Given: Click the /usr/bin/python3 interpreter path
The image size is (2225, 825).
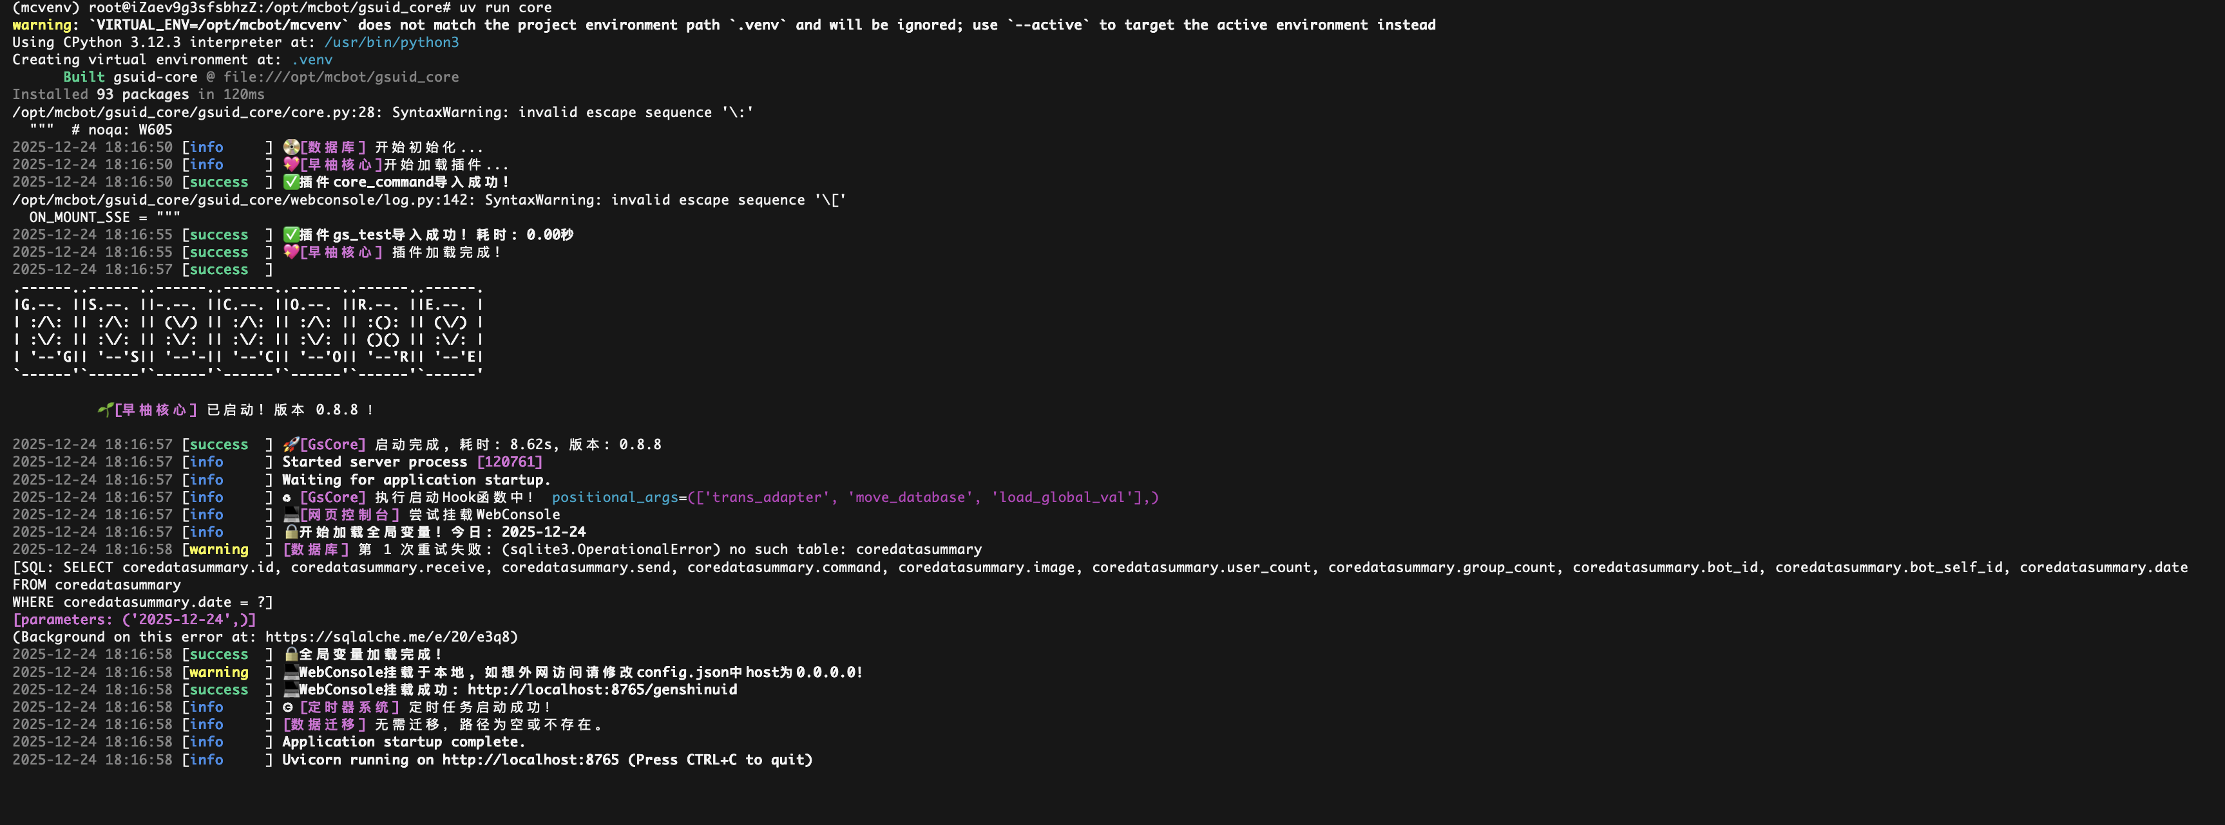Looking at the screenshot, I should tap(391, 42).
